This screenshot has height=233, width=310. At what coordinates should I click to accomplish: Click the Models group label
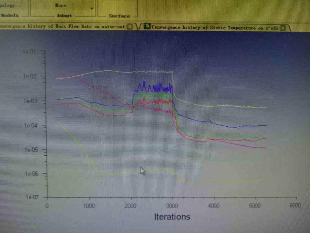(10, 15)
